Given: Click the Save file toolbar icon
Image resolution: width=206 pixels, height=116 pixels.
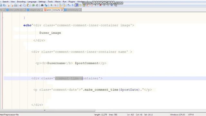Looking at the screenshot, I should [1, 5].
